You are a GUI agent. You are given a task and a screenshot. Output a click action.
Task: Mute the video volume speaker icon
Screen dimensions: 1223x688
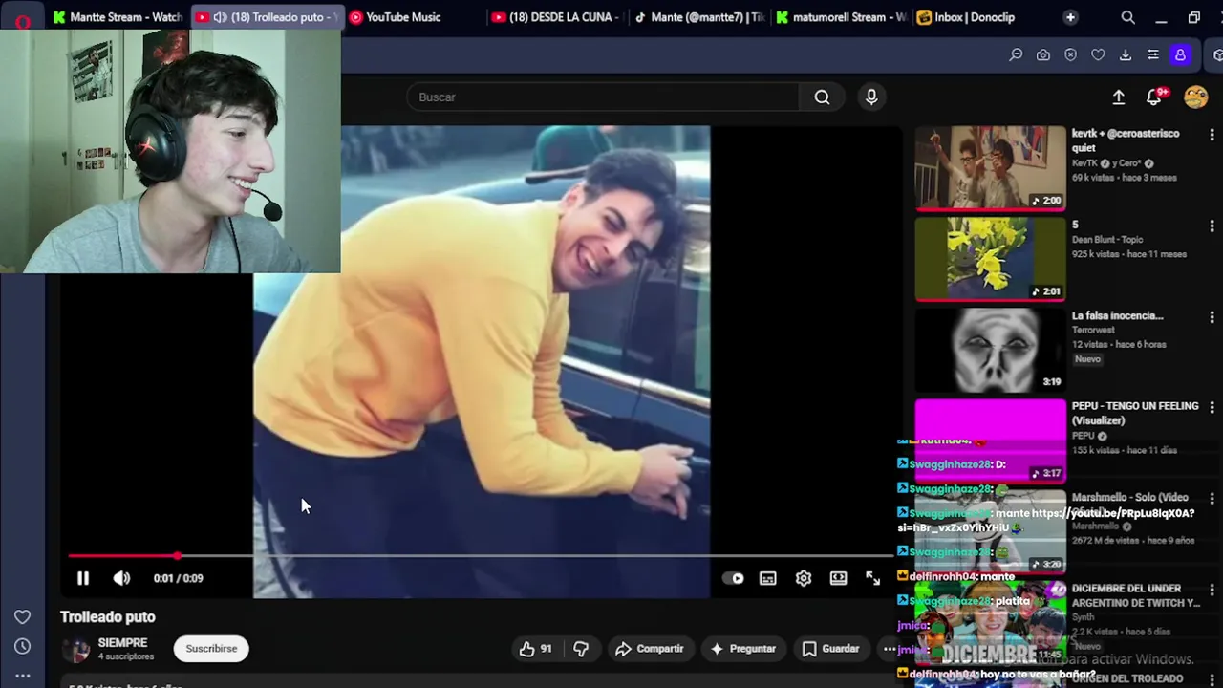click(x=121, y=578)
